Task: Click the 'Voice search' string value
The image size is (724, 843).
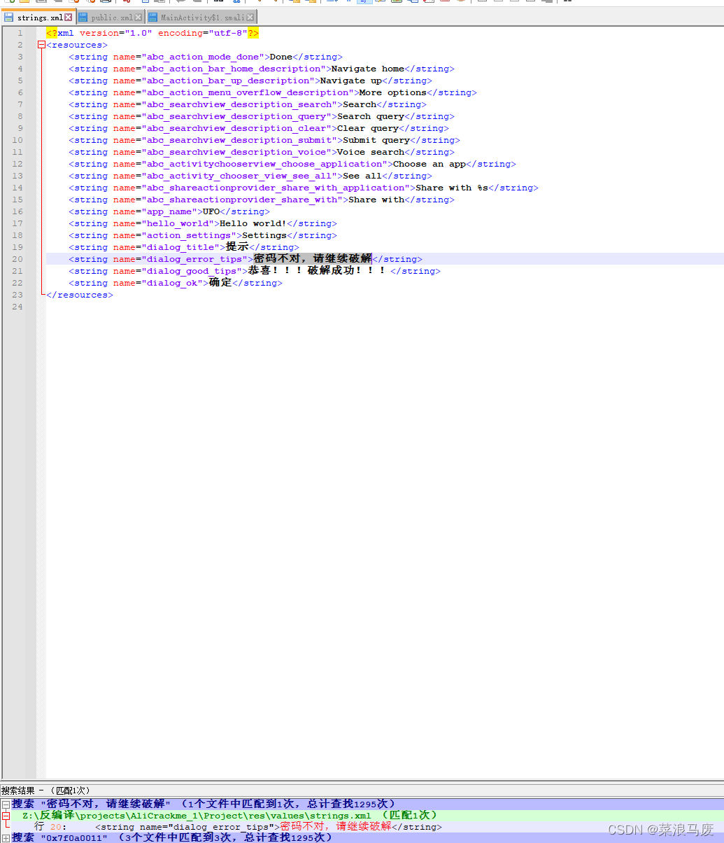Action: coord(371,152)
